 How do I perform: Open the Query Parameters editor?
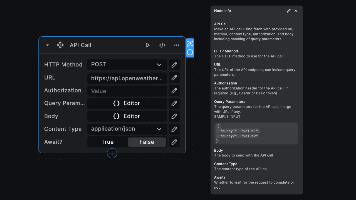(127, 103)
